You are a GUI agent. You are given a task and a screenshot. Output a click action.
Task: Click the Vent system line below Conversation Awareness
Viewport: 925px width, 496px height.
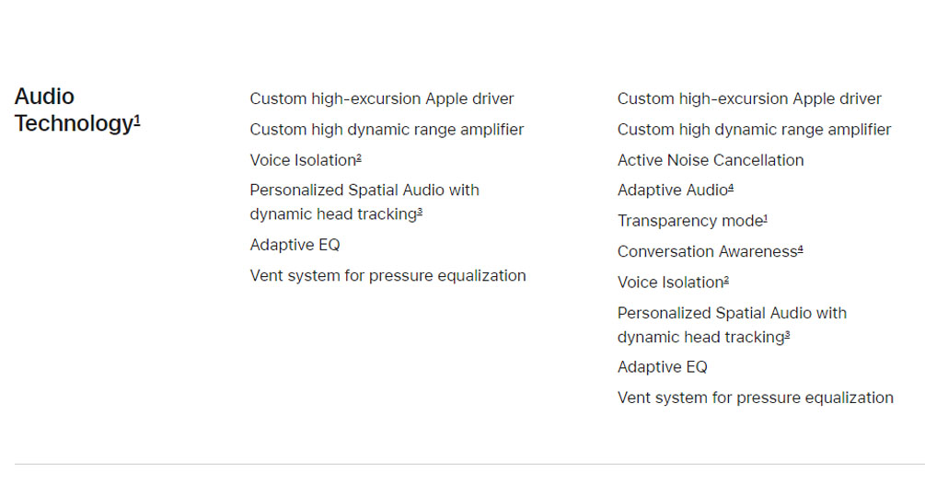(755, 398)
